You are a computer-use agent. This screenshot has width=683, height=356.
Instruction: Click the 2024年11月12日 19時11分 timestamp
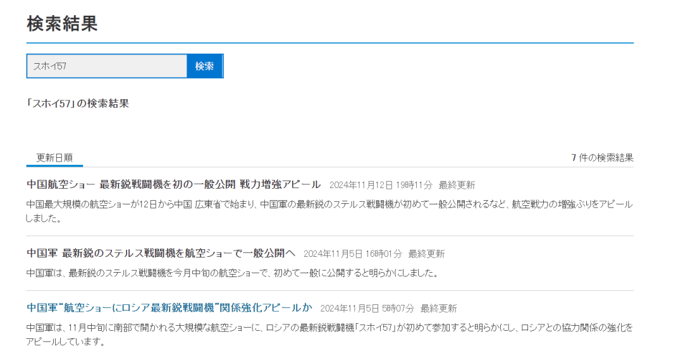point(381,186)
